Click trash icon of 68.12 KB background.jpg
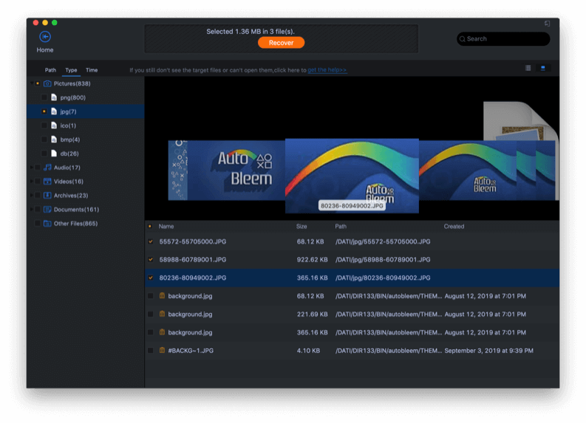This screenshot has height=423, width=586. coord(162,296)
